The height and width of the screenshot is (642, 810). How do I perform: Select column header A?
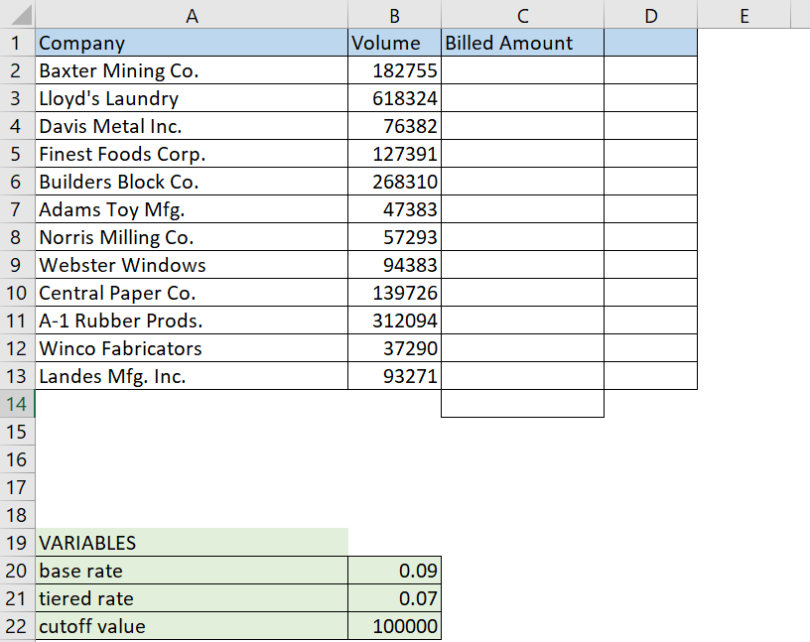point(192,14)
